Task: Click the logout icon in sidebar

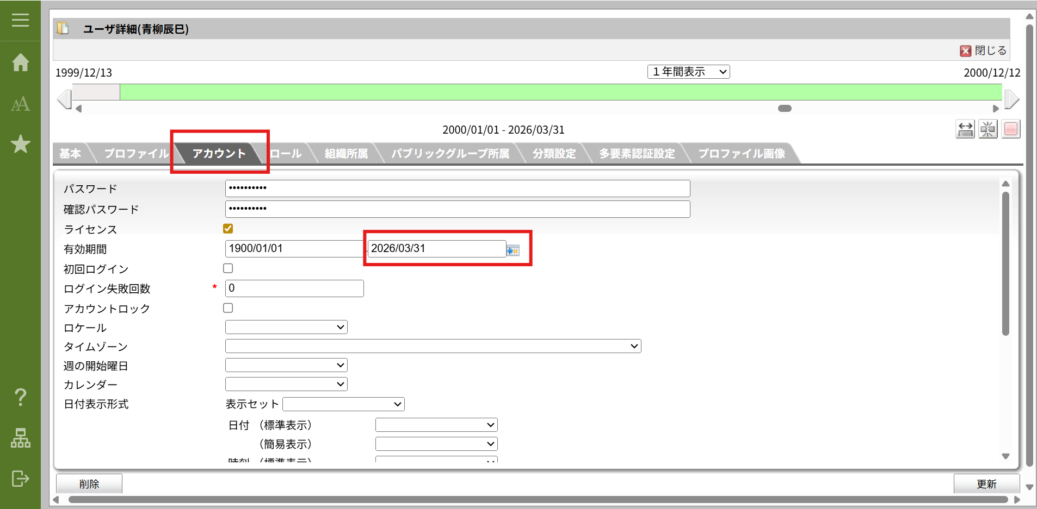Action: click(x=20, y=479)
